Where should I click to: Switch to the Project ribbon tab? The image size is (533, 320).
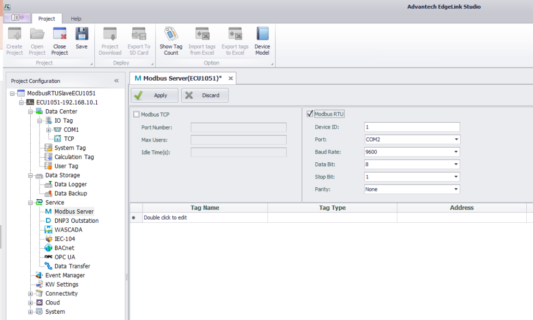[x=46, y=19]
